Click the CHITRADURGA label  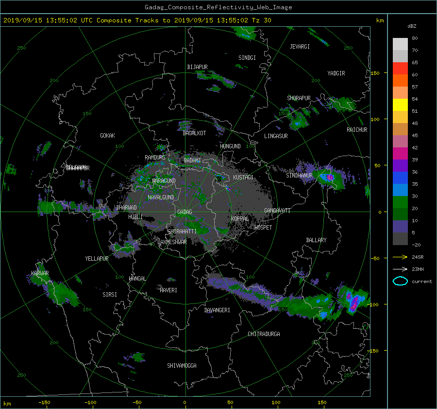coord(264,334)
